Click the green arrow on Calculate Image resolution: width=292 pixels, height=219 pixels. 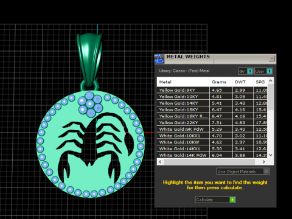pos(232,200)
